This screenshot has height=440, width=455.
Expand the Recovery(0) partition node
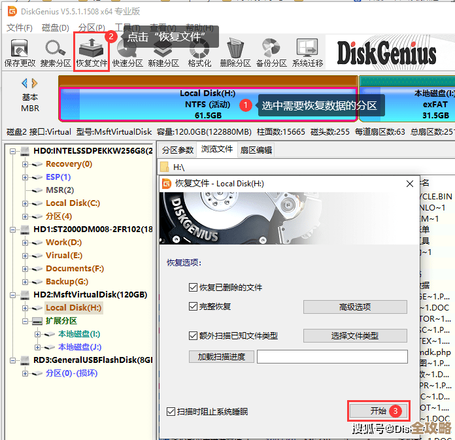pos(25,164)
